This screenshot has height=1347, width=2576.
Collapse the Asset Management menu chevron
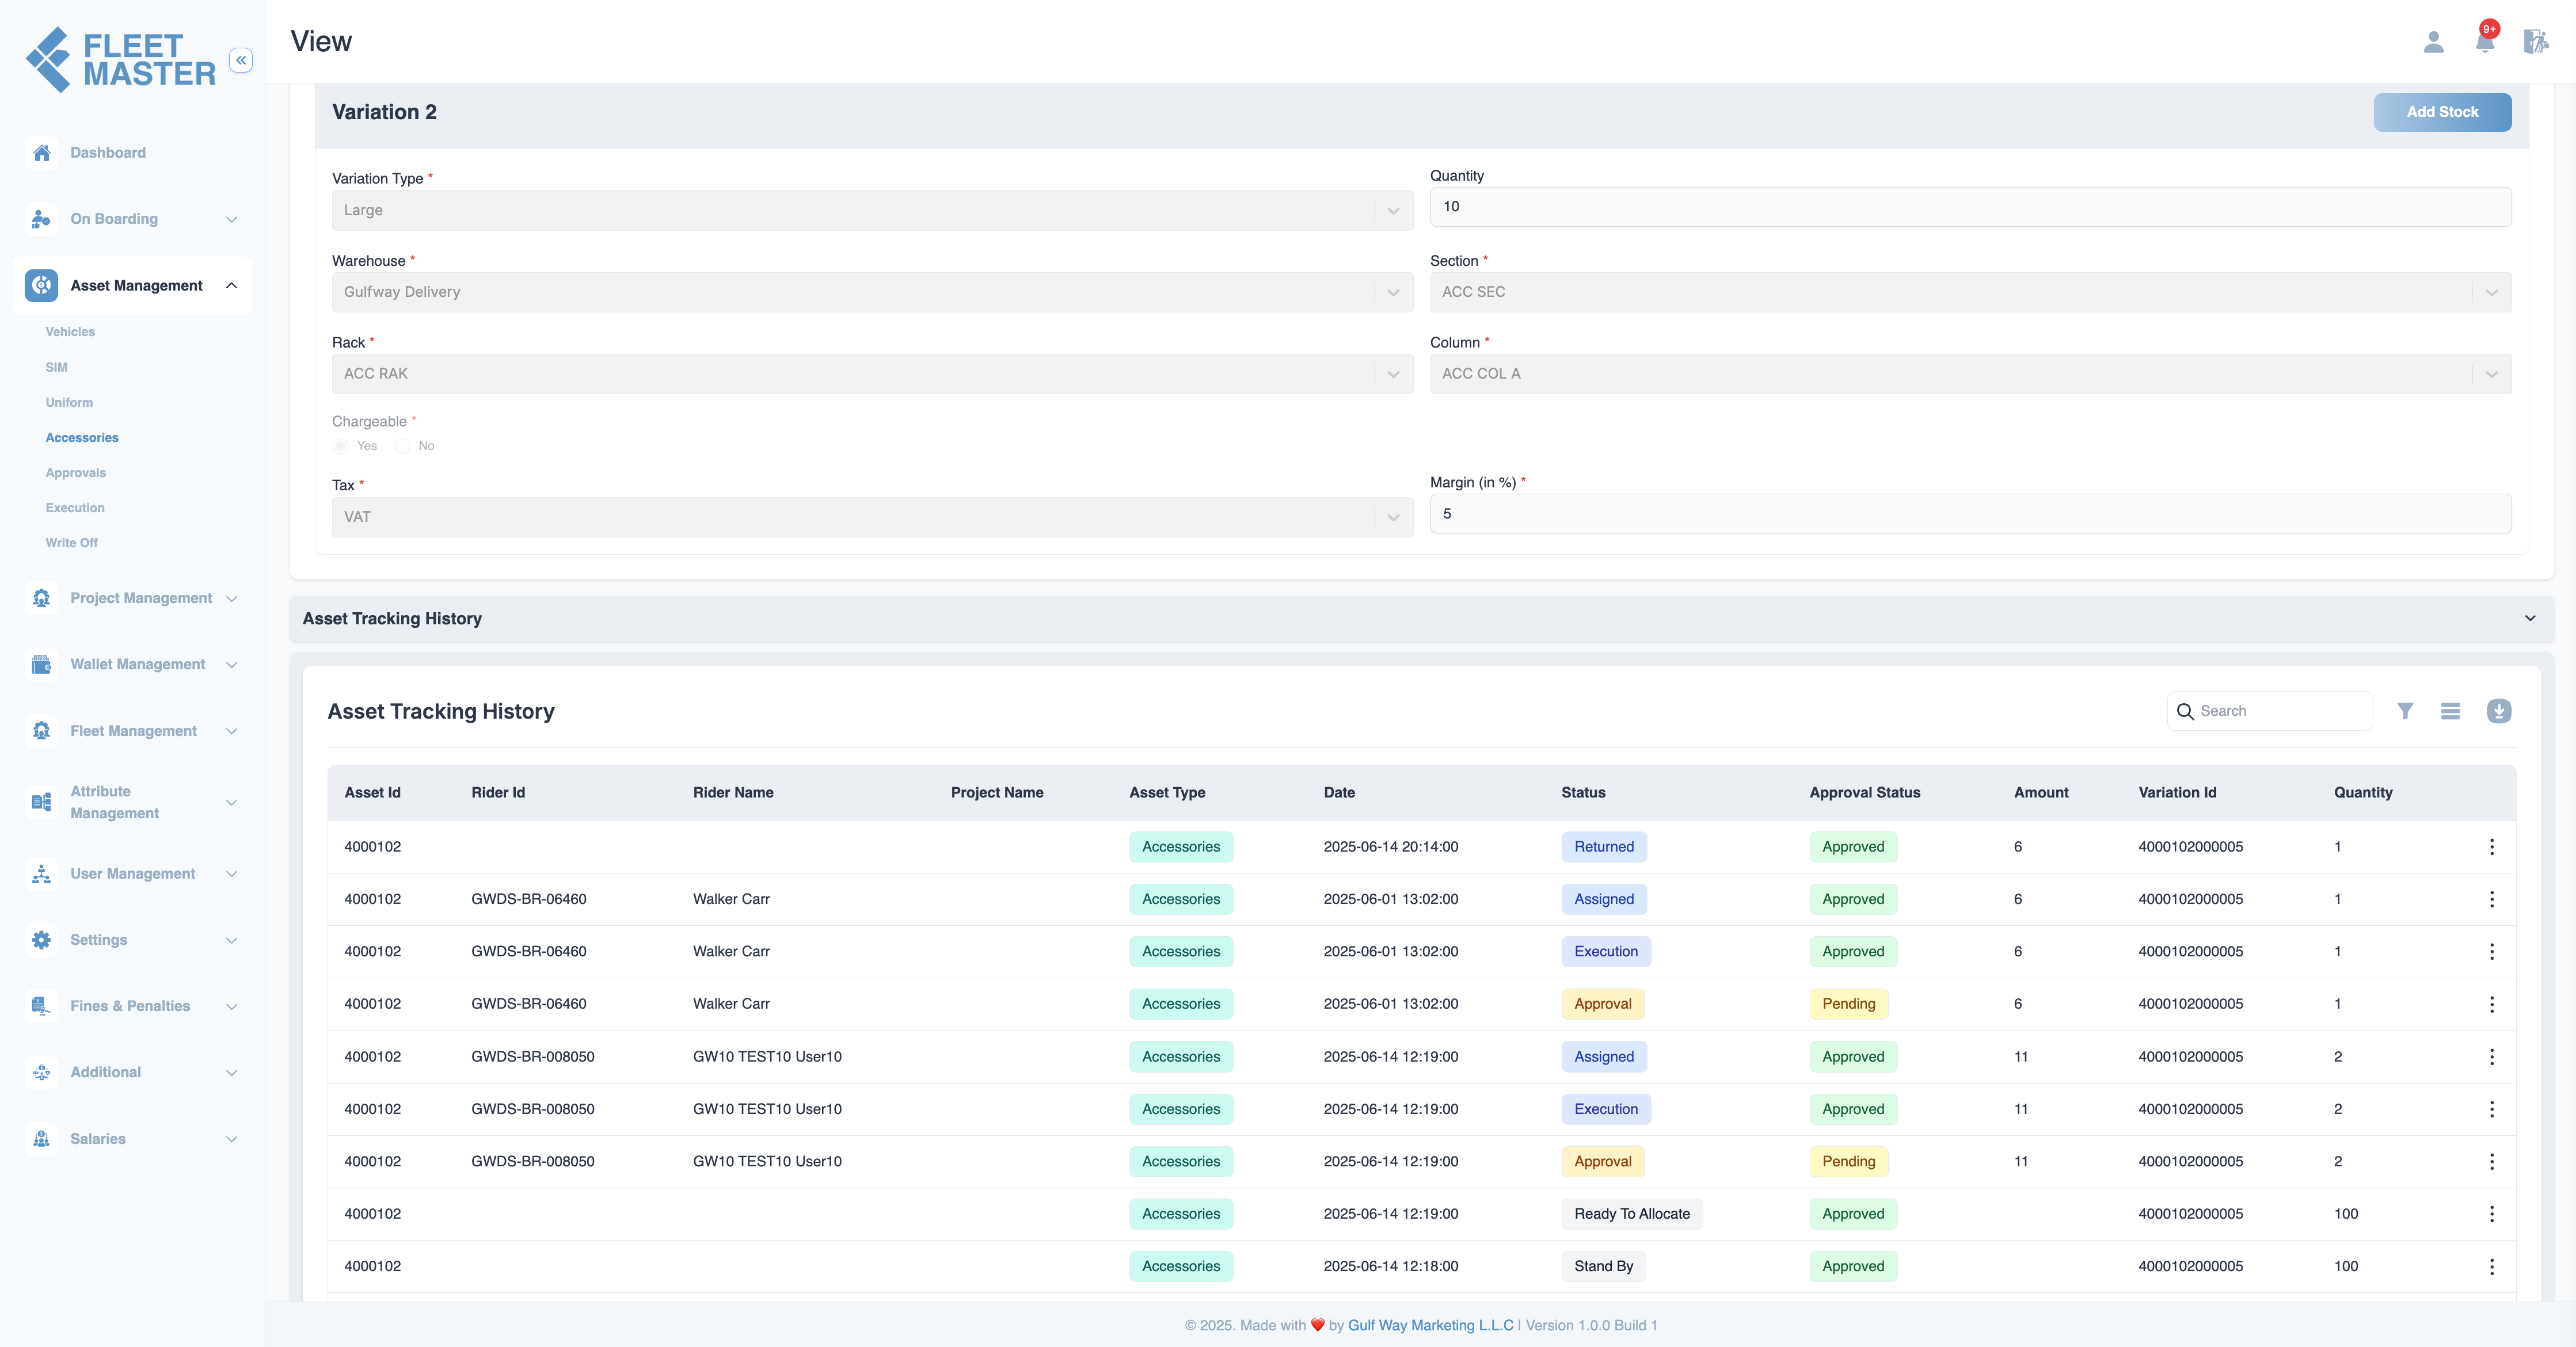[232, 286]
